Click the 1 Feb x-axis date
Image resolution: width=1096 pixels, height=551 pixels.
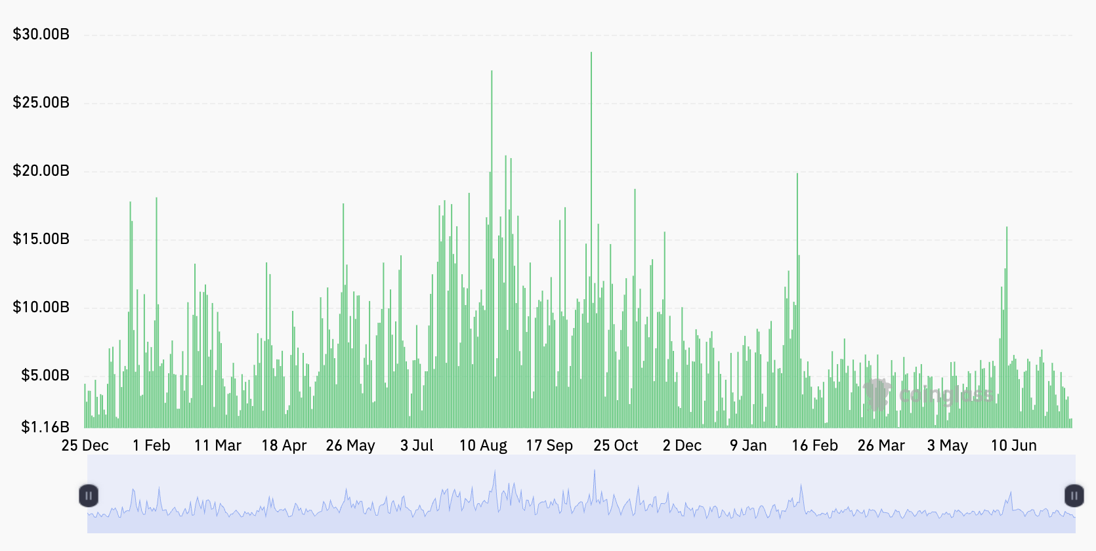click(x=152, y=445)
